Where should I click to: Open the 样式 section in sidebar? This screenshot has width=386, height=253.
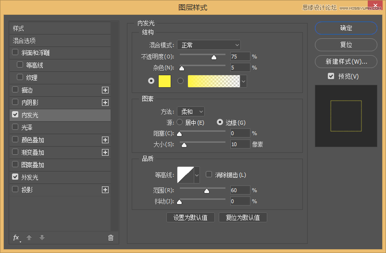60,28
